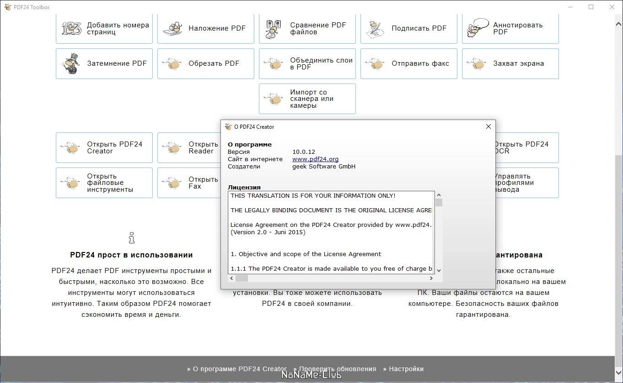The width and height of the screenshot is (623, 383).
Task: Open 'Открыть файловые инструменты' tile
Action: coord(104,183)
